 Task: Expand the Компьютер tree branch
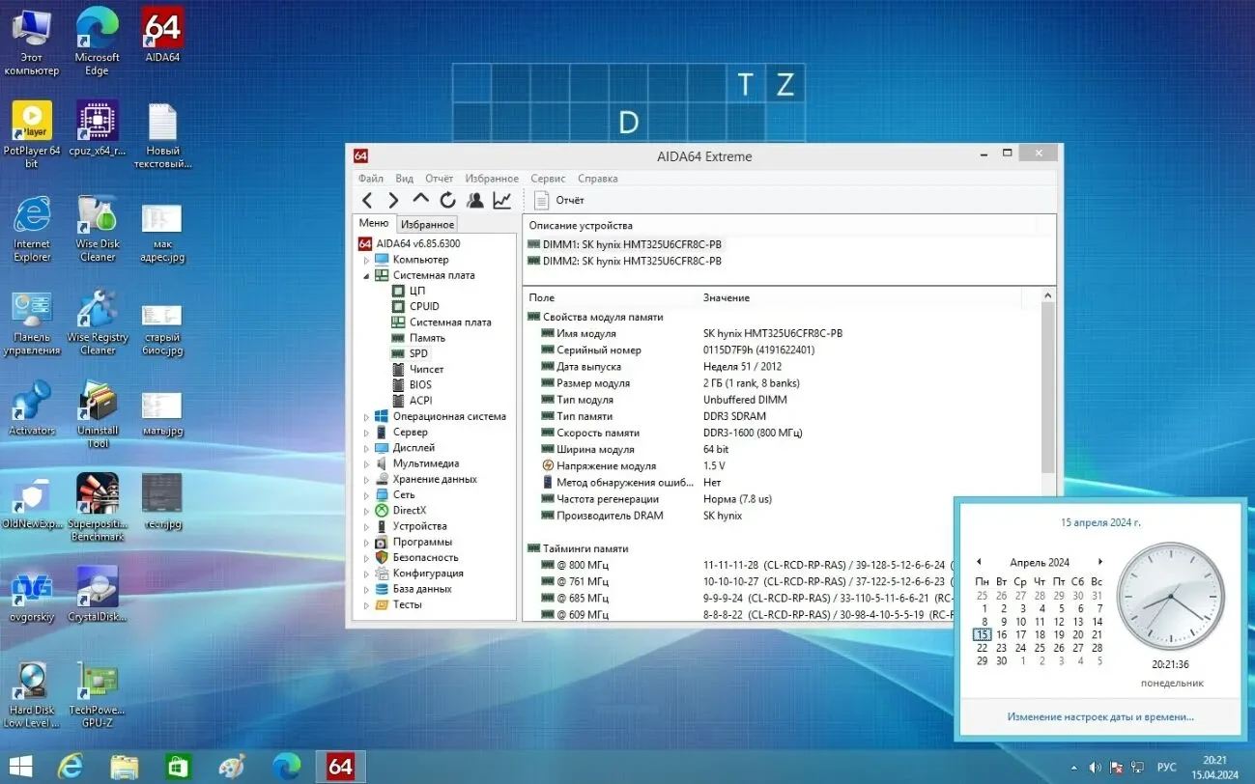coord(364,259)
